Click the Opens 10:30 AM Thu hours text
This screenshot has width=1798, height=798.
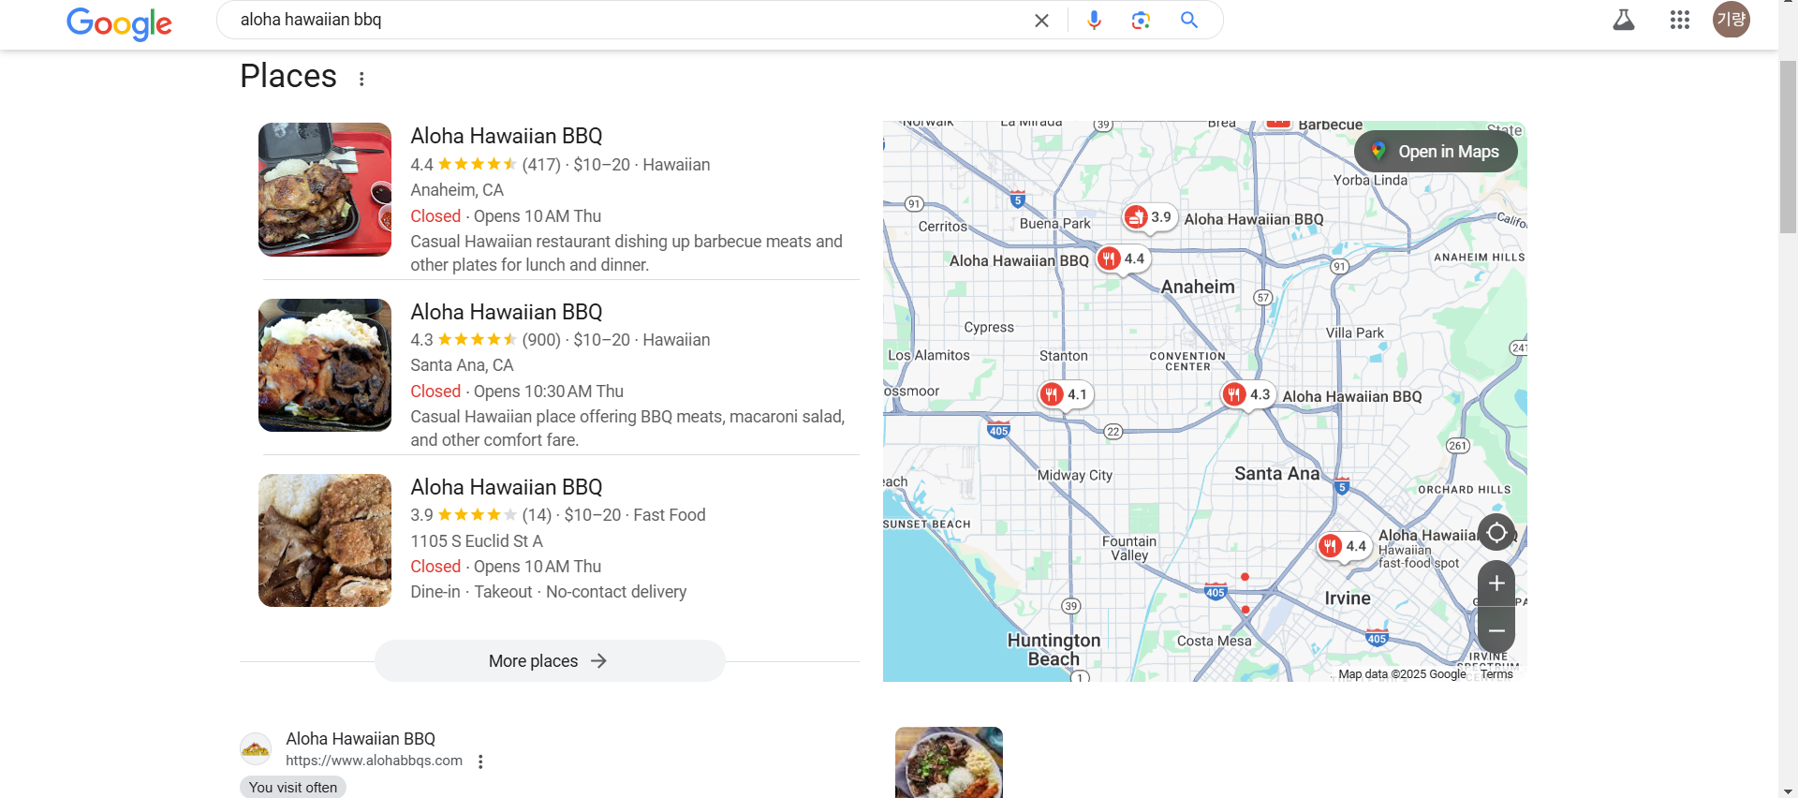coord(549,392)
